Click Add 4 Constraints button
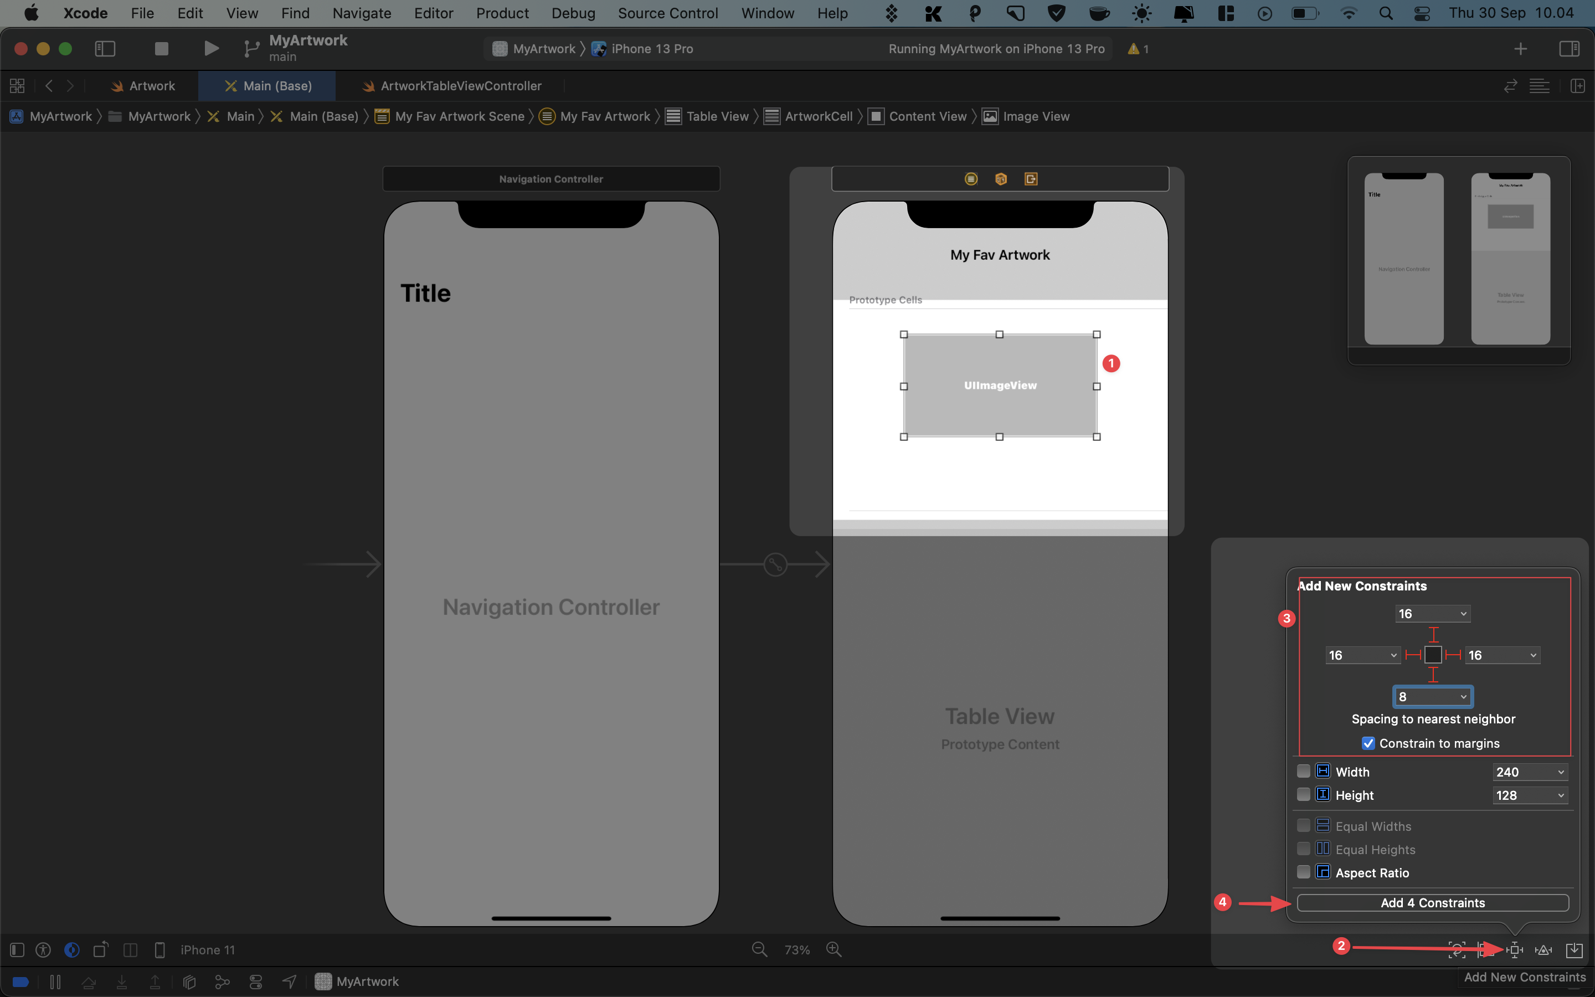 pos(1433,903)
